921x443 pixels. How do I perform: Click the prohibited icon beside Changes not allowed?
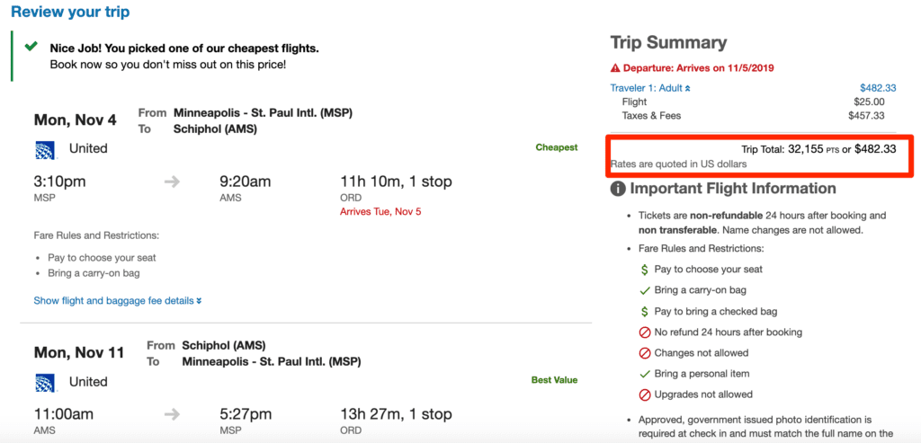(x=644, y=353)
